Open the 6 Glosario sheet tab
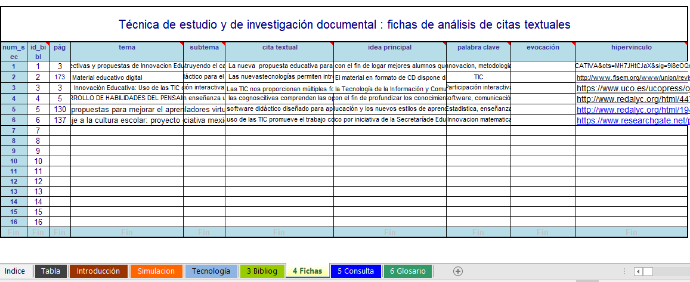 (408, 271)
